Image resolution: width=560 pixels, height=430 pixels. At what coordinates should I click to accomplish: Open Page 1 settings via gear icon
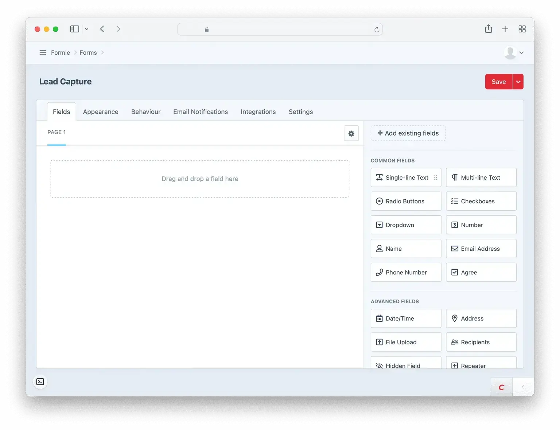pyautogui.click(x=351, y=133)
